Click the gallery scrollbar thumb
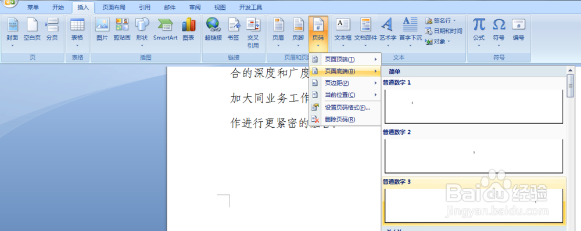Viewport: 581px width, 231px height. pyautogui.click(x=571, y=85)
